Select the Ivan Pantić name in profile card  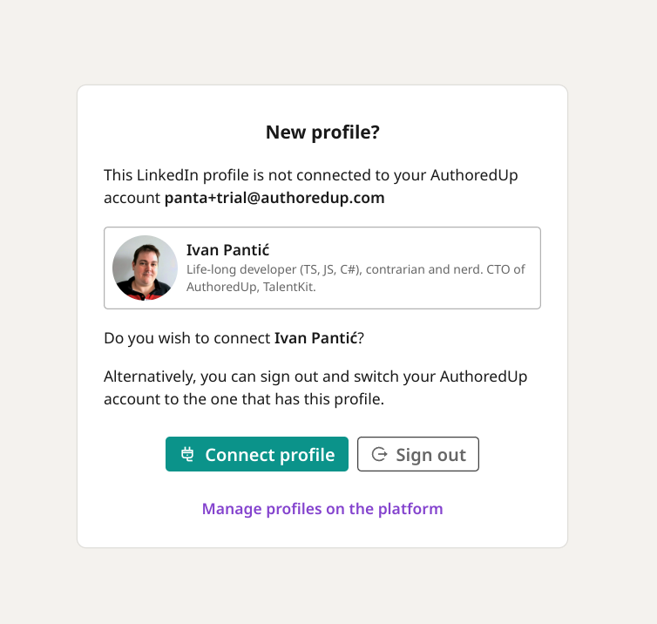click(228, 250)
